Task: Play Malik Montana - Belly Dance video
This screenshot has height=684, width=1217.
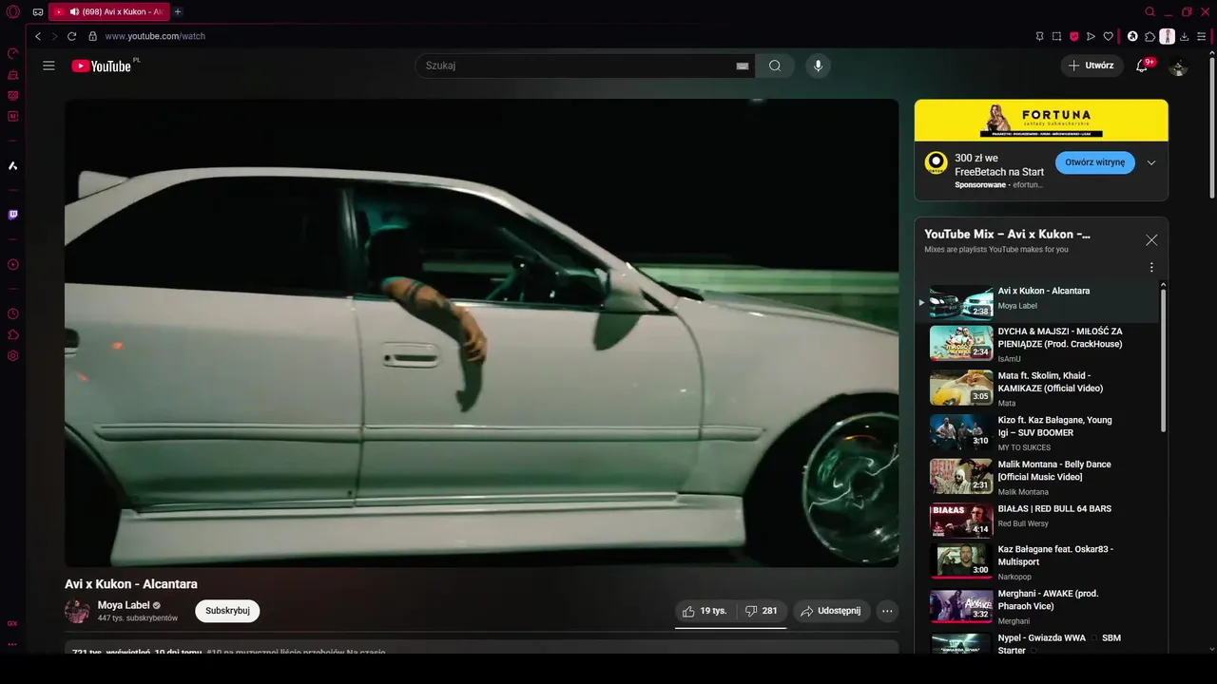Action: pos(1043,477)
